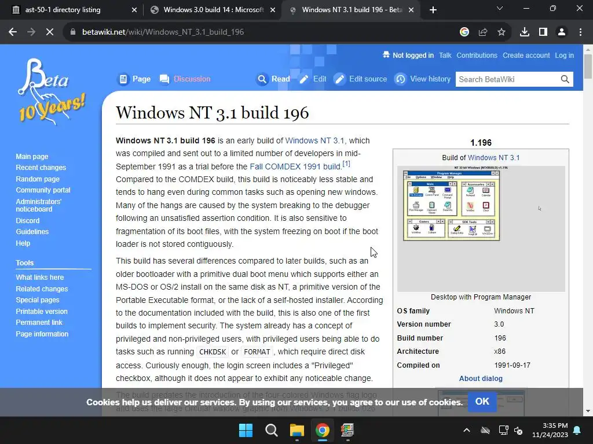View the site information lock icon
This screenshot has height=444, width=593.
pos(73,32)
